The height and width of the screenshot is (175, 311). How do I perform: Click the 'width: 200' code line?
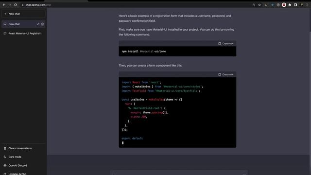139,117
